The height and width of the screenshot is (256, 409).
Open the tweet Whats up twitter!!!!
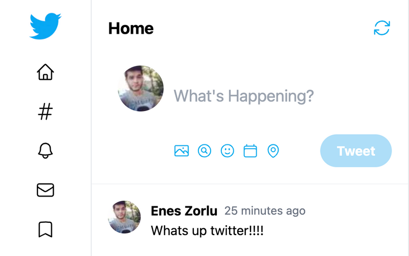coord(207,231)
